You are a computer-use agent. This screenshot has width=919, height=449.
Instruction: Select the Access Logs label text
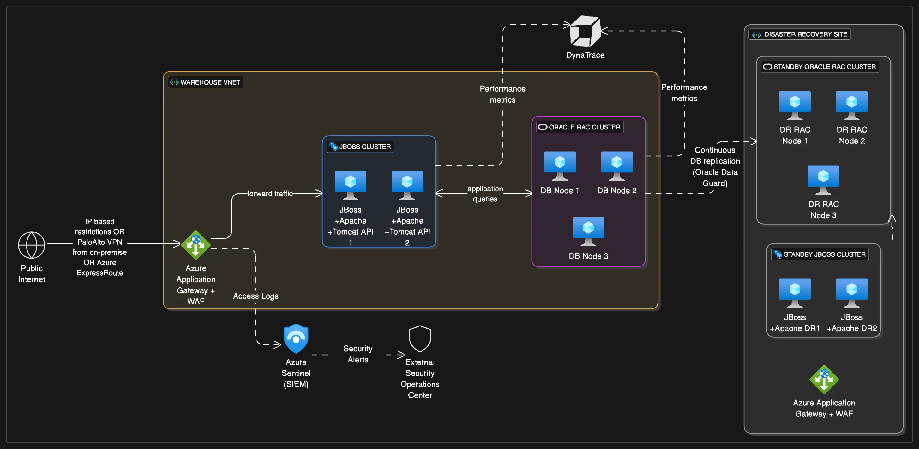pyautogui.click(x=255, y=296)
